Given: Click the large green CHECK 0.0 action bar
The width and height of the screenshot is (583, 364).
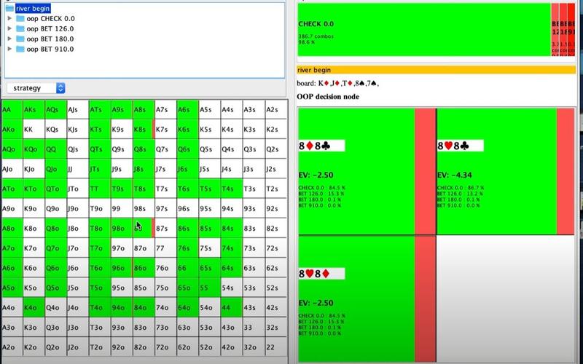Looking at the screenshot, I should click(x=424, y=30).
